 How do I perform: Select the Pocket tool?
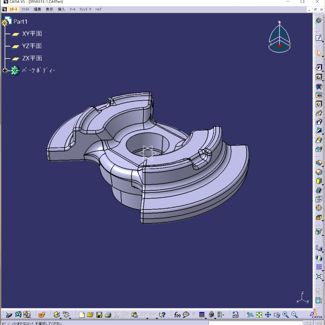[319, 77]
